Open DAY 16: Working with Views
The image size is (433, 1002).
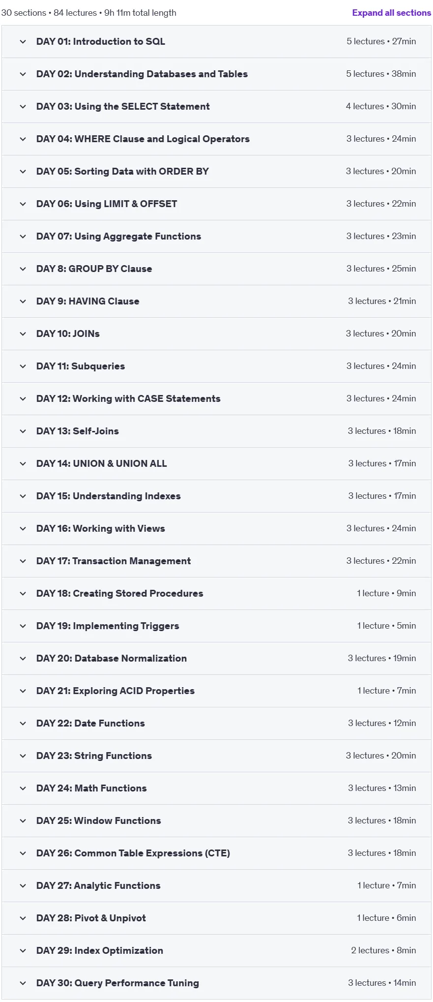click(x=216, y=529)
